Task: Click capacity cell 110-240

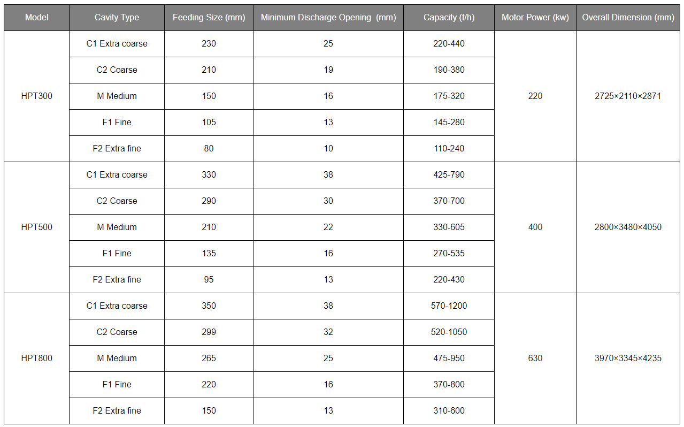Action: [449, 149]
